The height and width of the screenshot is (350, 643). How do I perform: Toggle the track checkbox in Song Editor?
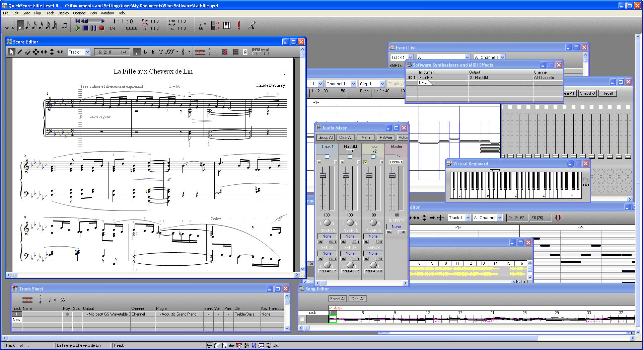pos(302,319)
